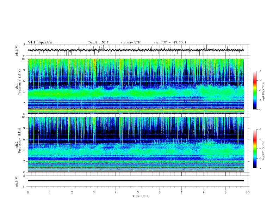Viewport: 279px width, 216px height.
Task: Click the "8" kHz tick on ch.1 axis
Action: [x=25, y=70]
